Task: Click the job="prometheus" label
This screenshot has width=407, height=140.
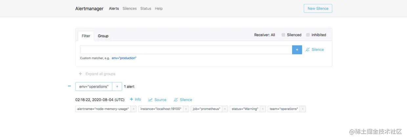Action: click(206, 109)
